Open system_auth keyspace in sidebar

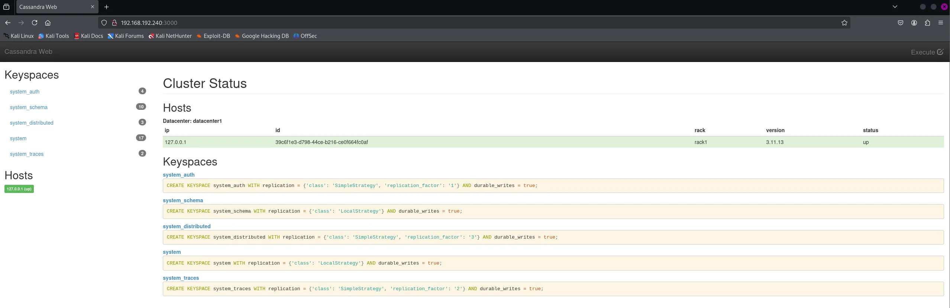point(25,92)
